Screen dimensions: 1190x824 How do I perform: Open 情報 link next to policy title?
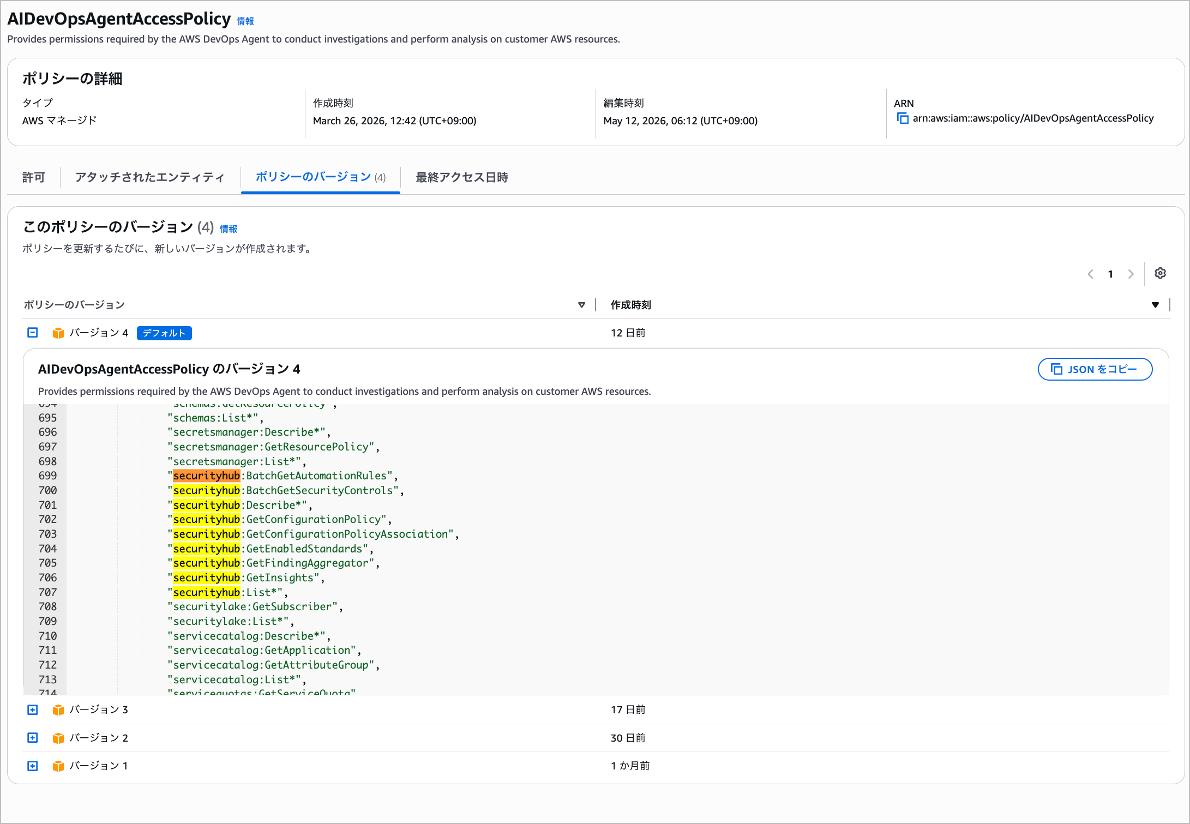click(x=245, y=21)
